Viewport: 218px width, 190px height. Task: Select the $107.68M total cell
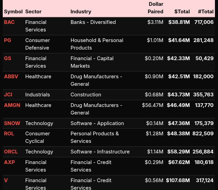tap(178, 180)
